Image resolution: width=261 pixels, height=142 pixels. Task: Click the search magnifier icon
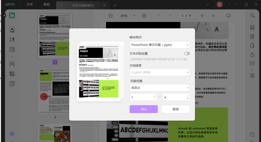[x=252, y=15]
